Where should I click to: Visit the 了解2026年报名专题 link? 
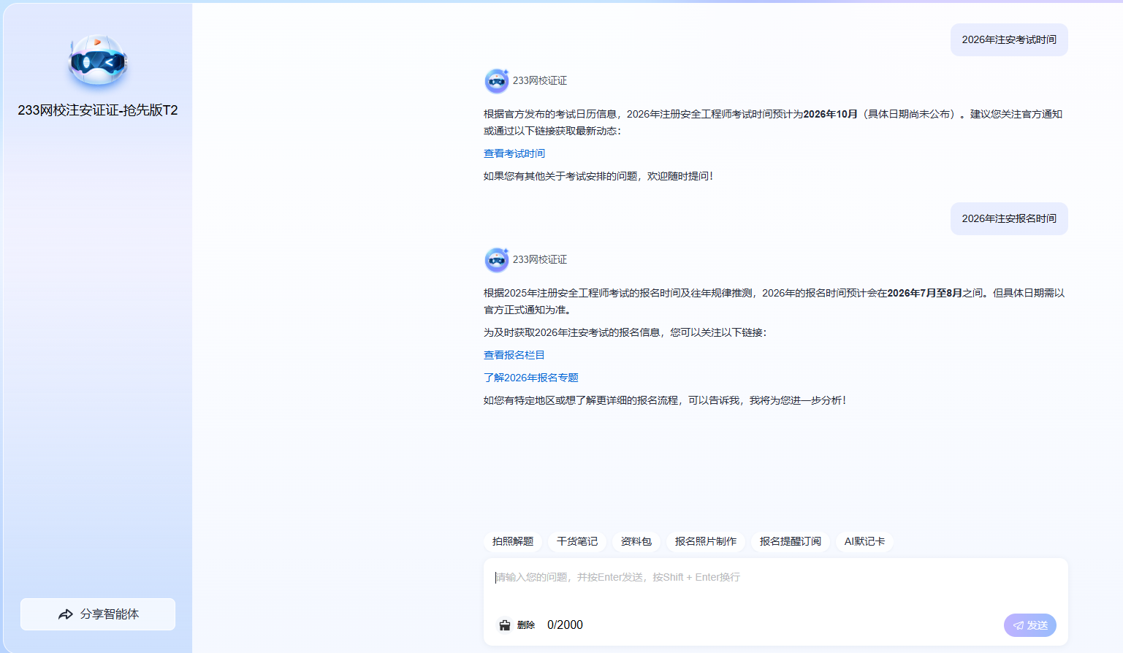click(531, 378)
